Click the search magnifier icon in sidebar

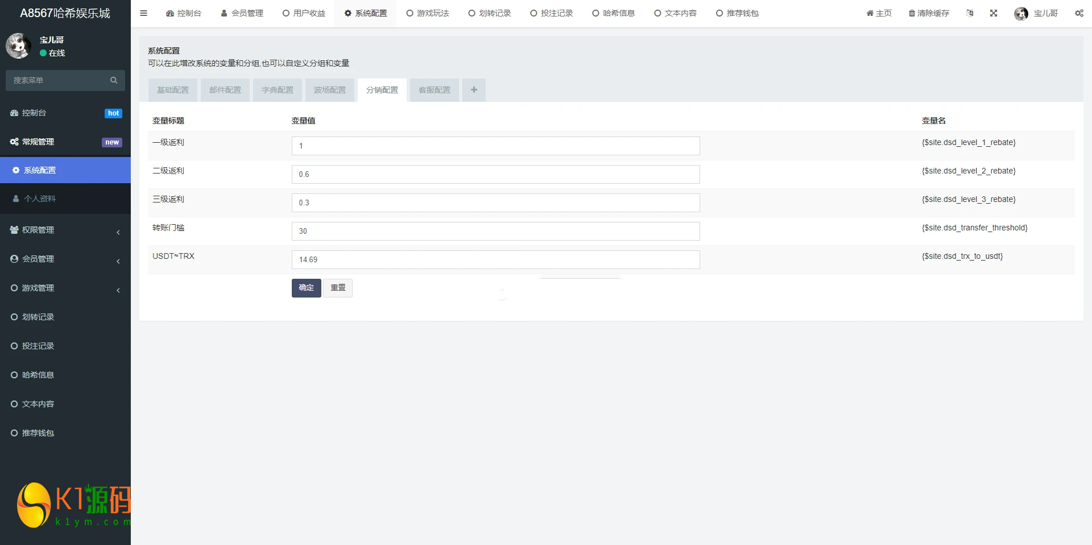(x=114, y=80)
